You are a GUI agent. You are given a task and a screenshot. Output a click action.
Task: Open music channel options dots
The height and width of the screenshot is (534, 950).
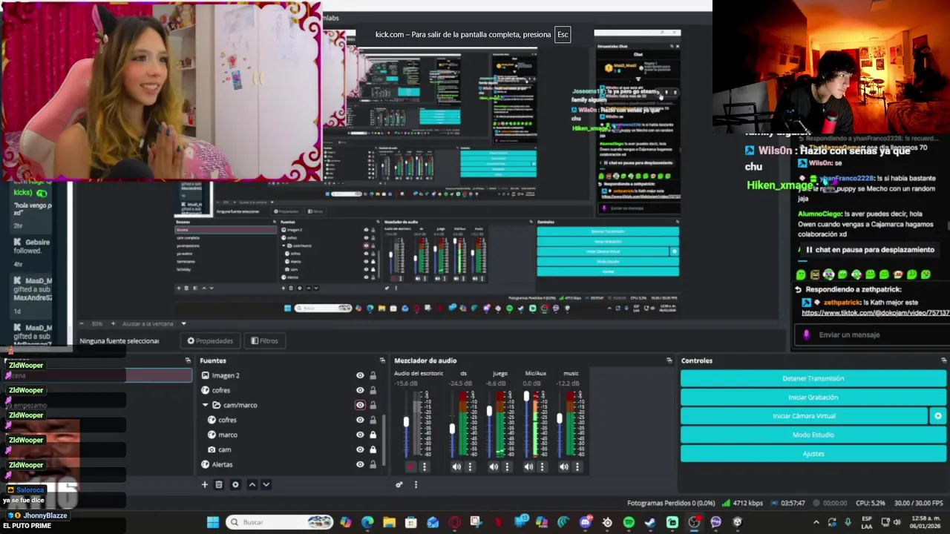tap(577, 467)
